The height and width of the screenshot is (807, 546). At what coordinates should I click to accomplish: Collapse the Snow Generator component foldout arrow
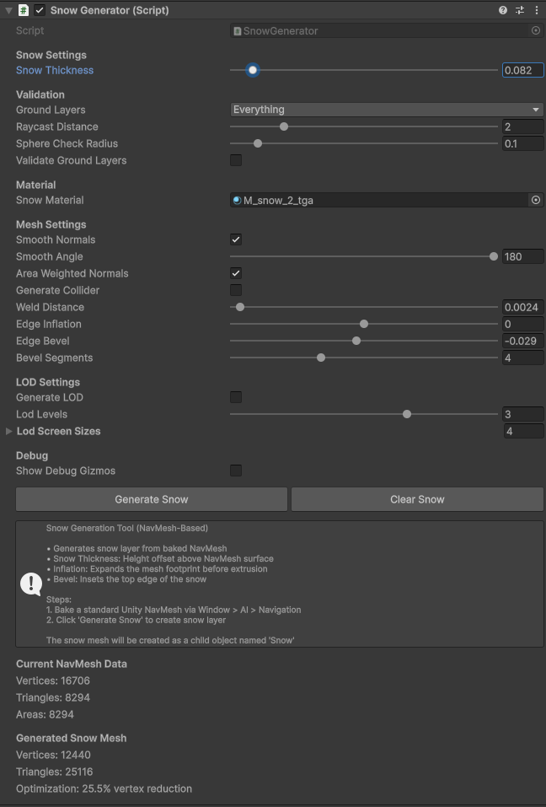pyautogui.click(x=7, y=9)
